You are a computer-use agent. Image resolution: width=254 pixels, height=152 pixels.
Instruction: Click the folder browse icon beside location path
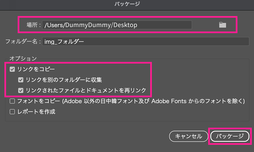(223, 25)
